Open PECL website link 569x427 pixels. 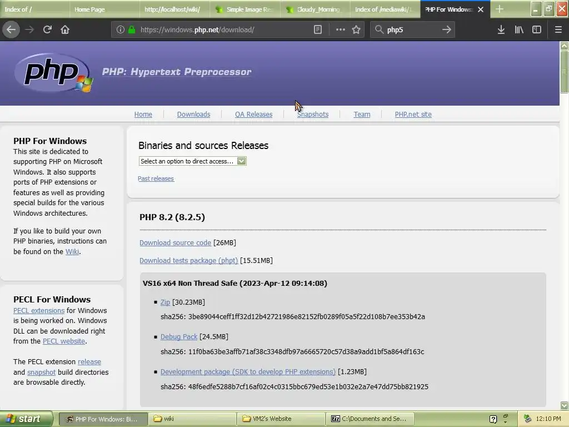pos(64,341)
